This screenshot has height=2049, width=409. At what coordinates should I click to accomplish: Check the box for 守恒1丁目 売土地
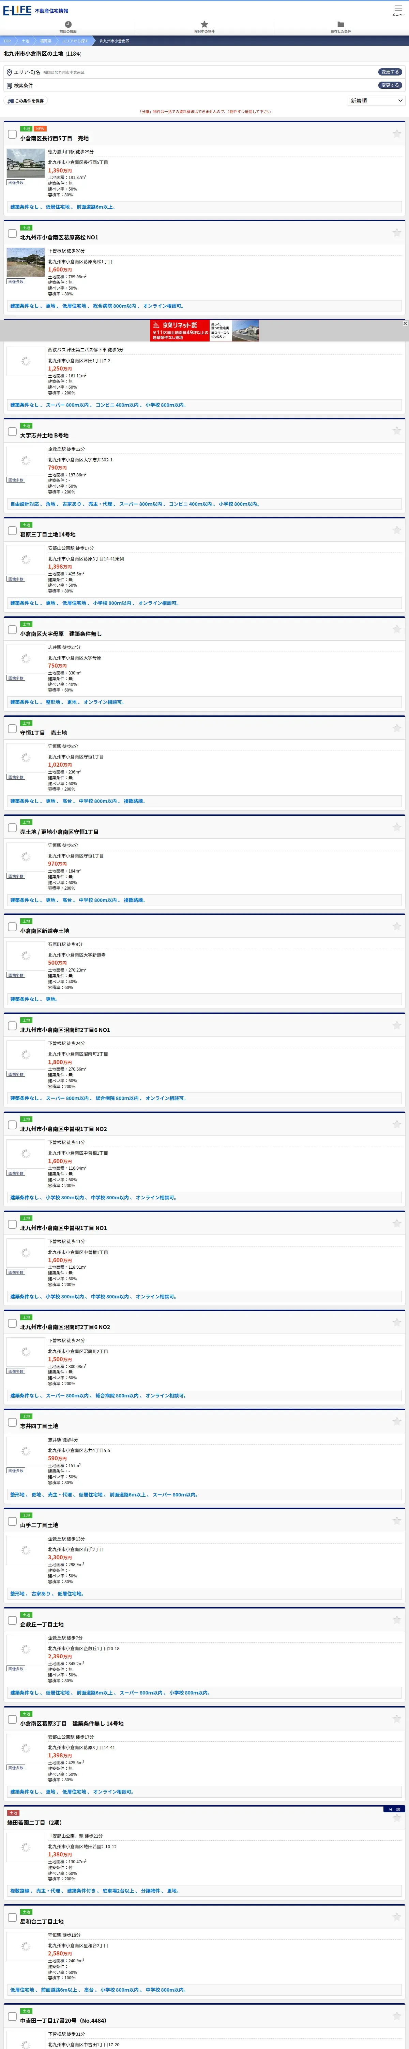point(12,729)
